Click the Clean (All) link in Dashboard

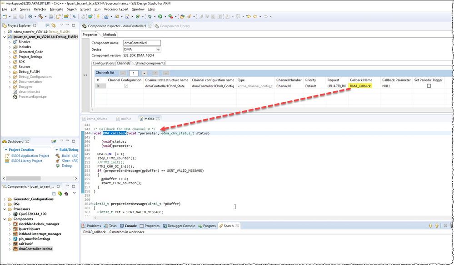(70, 161)
